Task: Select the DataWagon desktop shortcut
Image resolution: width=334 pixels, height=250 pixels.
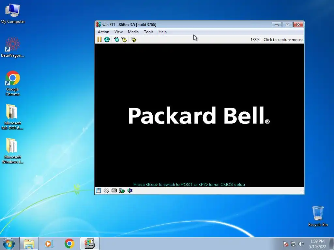Action: pyautogui.click(x=13, y=48)
